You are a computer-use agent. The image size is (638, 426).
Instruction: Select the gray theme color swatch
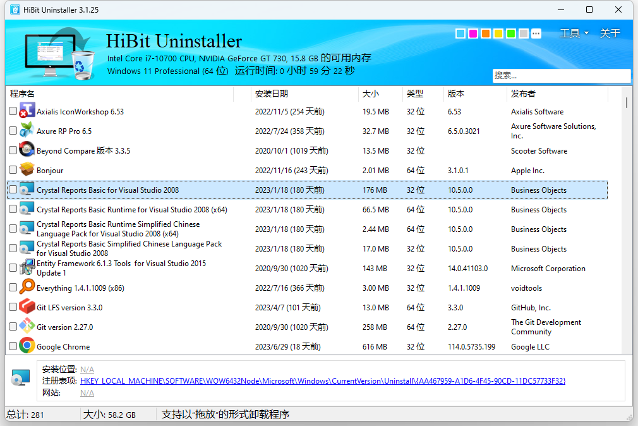(524, 33)
